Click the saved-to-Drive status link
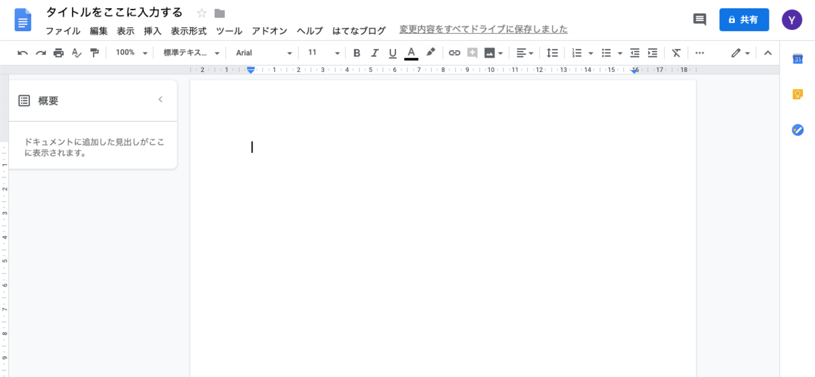 [484, 29]
